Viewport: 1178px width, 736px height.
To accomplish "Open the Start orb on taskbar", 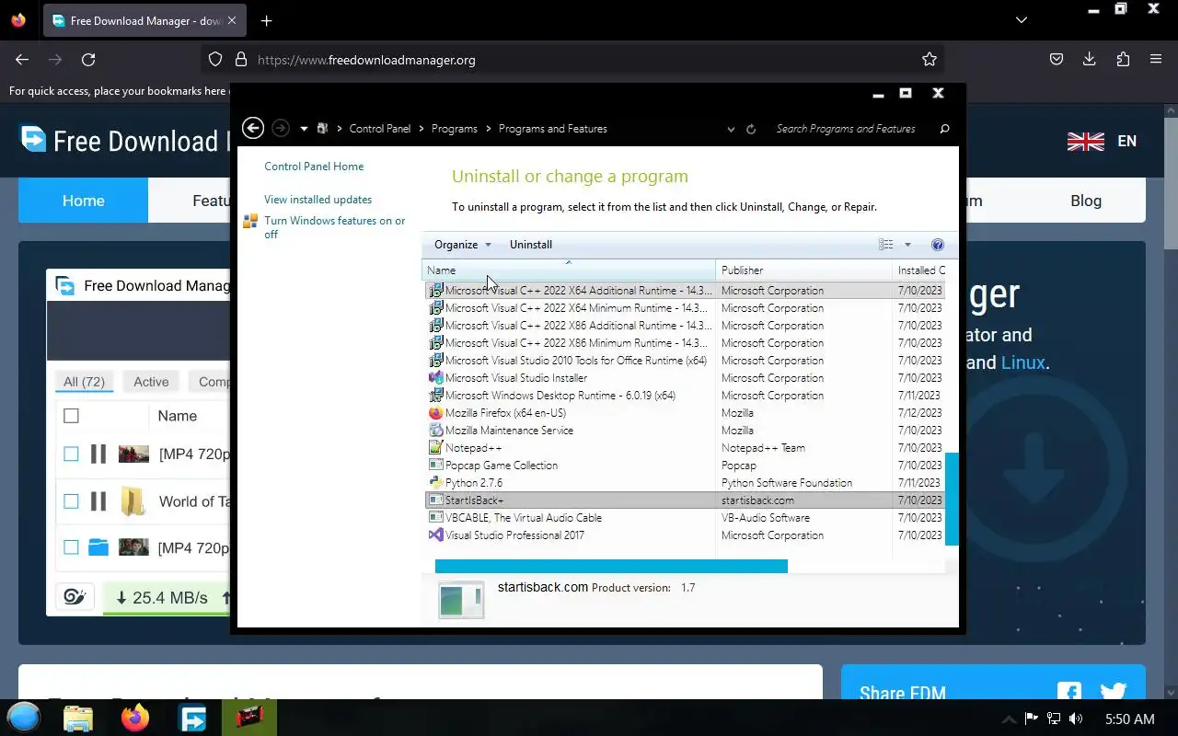I will coord(24,718).
